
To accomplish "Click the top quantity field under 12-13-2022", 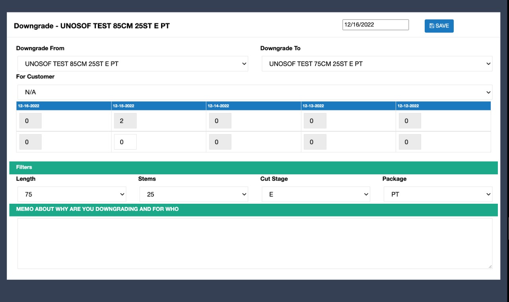I will pyautogui.click(x=315, y=121).
